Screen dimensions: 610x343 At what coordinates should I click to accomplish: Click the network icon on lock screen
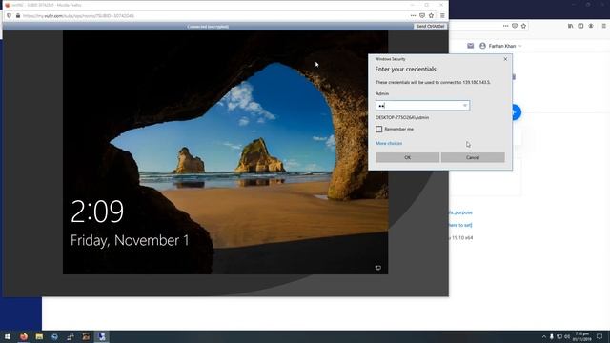[x=377, y=268]
